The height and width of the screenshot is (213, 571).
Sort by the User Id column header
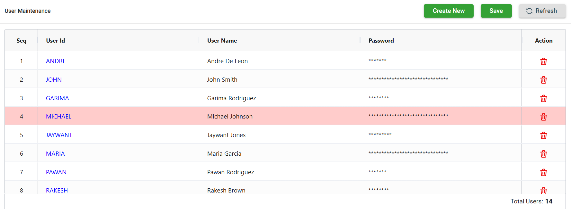pyautogui.click(x=56, y=41)
